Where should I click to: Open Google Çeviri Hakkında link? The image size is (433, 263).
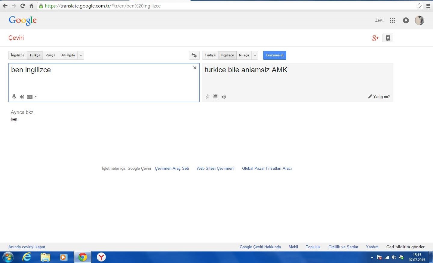(260, 247)
